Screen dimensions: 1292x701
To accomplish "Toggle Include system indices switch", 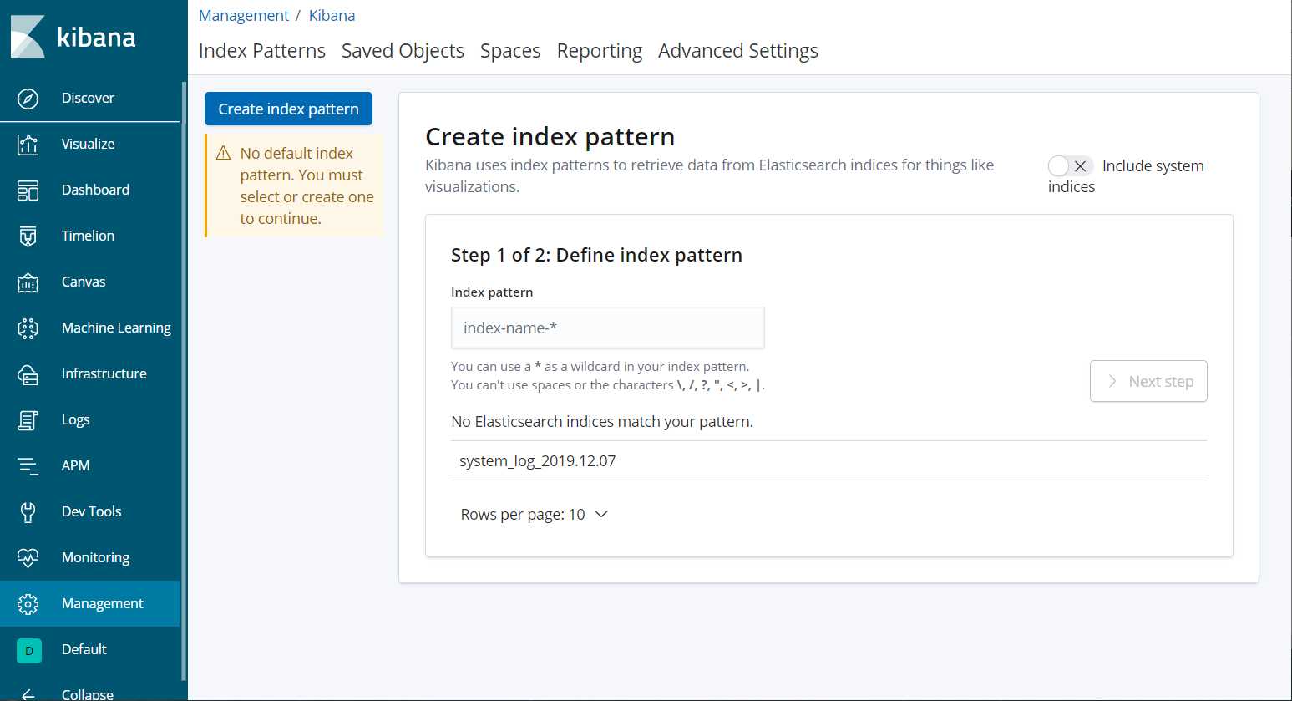I will pyautogui.click(x=1070, y=165).
